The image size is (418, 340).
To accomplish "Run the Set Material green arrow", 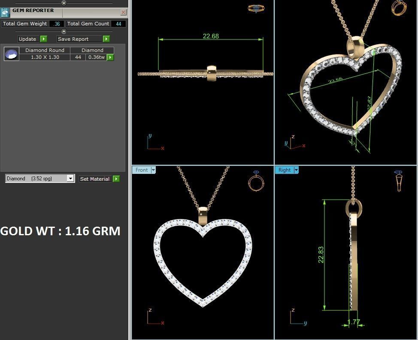I will (116, 179).
